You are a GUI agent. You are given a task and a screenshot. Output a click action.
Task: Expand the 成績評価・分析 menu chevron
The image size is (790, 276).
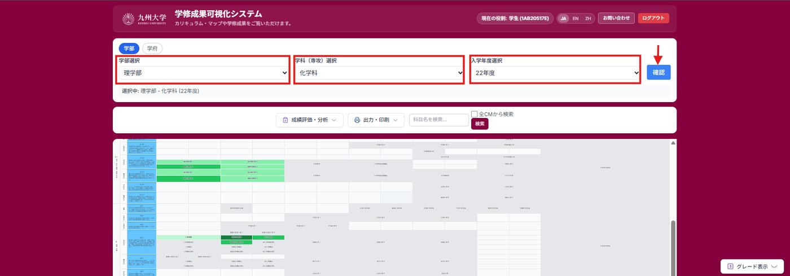[x=334, y=120]
